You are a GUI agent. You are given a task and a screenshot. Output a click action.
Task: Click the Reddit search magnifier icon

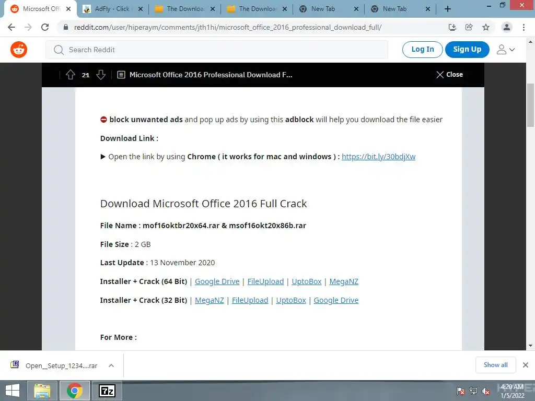click(x=59, y=50)
